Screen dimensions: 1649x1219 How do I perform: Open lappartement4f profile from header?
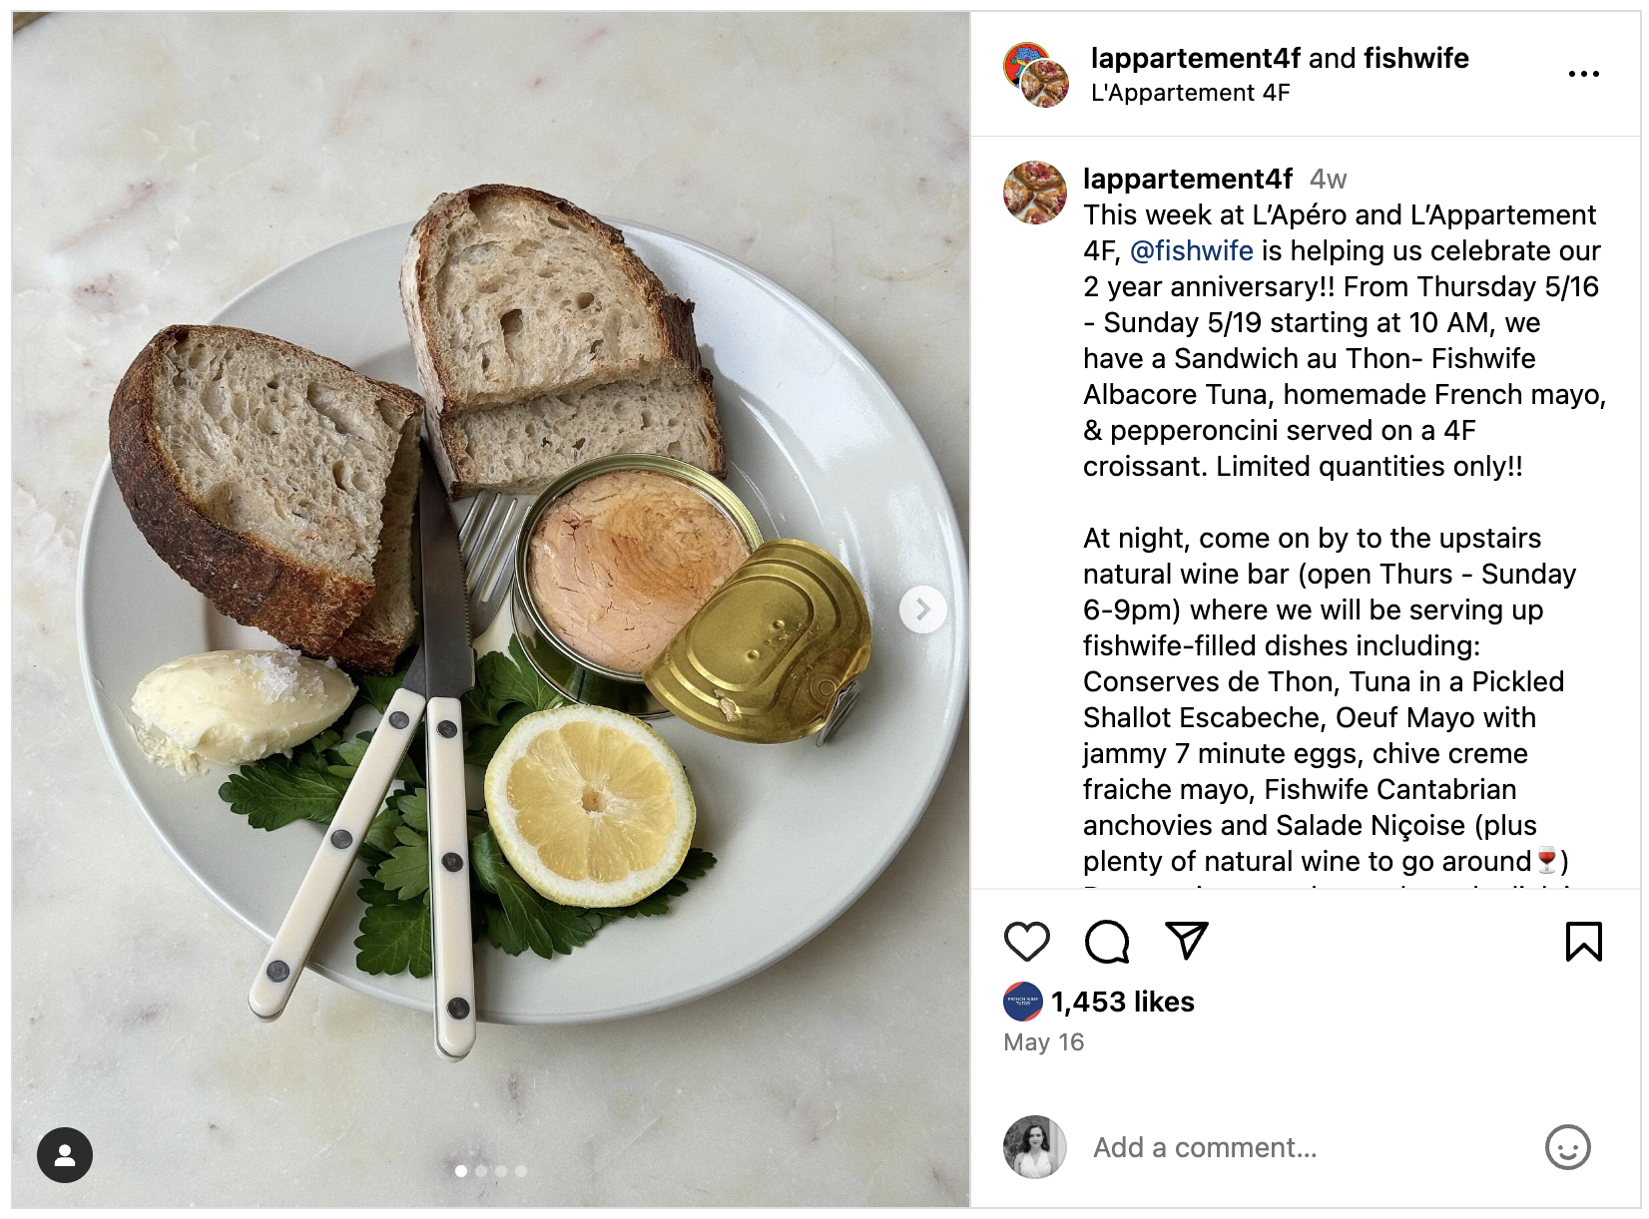coord(1195,58)
